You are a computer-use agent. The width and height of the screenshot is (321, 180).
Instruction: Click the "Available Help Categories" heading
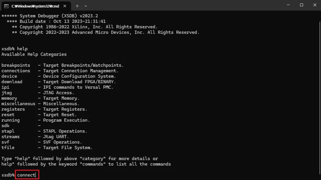tap(34, 54)
